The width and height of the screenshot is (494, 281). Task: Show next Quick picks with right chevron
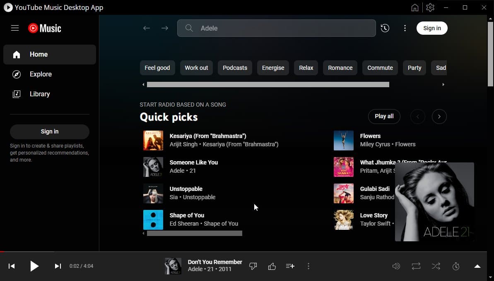pos(439,117)
